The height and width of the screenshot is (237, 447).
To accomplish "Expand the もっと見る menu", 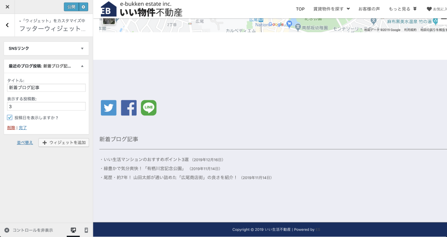I will click(x=402, y=9).
